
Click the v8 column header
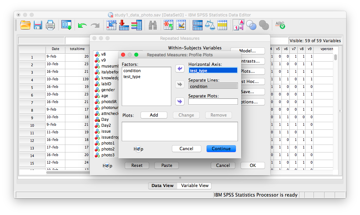pos(302,49)
